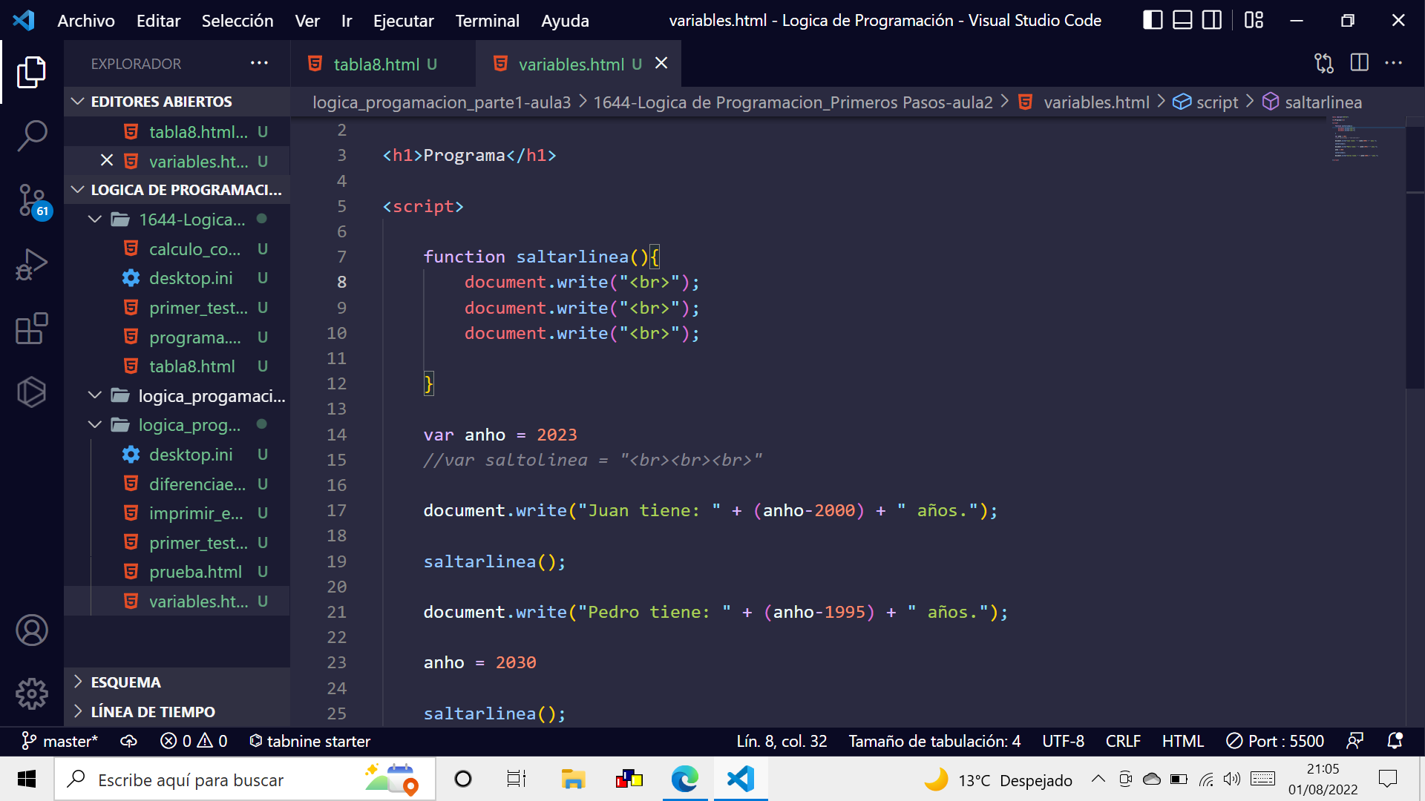Open the Editar menu
The height and width of the screenshot is (801, 1425).
click(158, 20)
